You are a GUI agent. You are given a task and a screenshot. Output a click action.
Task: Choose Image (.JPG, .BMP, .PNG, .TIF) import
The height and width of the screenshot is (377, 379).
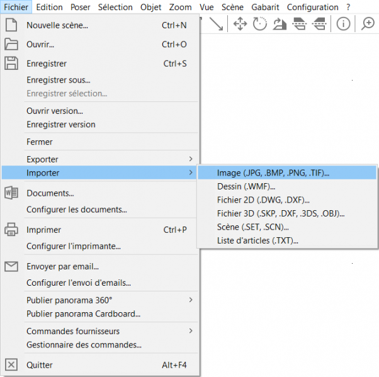pos(273,173)
